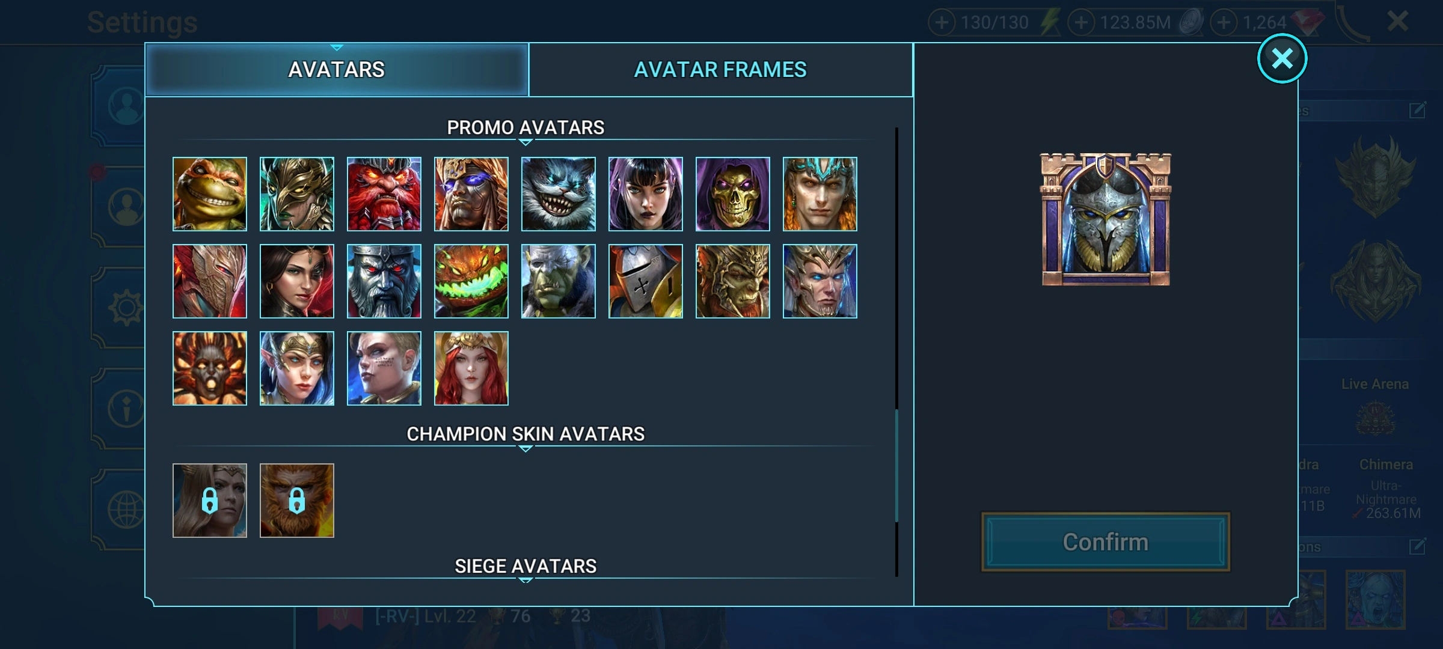Screen dimensions: 1443x649
Task: Select the locked monkey king skin avatar
Action: [296, 501]
